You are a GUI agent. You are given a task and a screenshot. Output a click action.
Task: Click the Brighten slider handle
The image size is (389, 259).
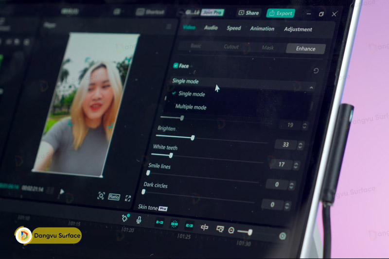coord(193,138)
